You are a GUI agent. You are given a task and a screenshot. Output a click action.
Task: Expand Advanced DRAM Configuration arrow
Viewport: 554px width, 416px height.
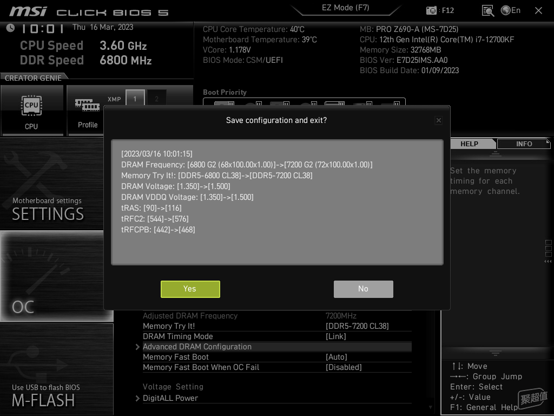(137, 347)
